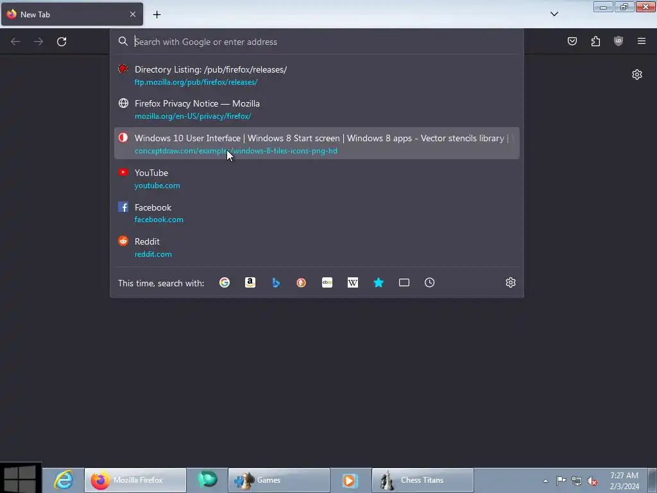Open Windows Start button on taskbar
This screenshot has width=657, height=493.
(21, 478)
